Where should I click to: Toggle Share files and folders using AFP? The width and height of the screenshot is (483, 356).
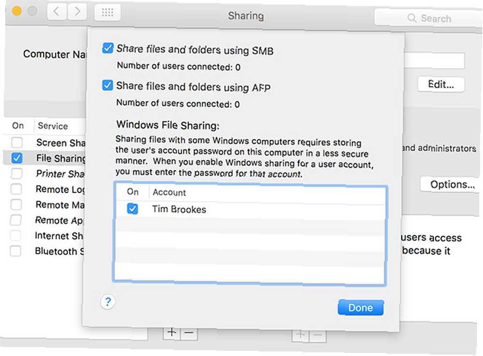click(108, 85)
